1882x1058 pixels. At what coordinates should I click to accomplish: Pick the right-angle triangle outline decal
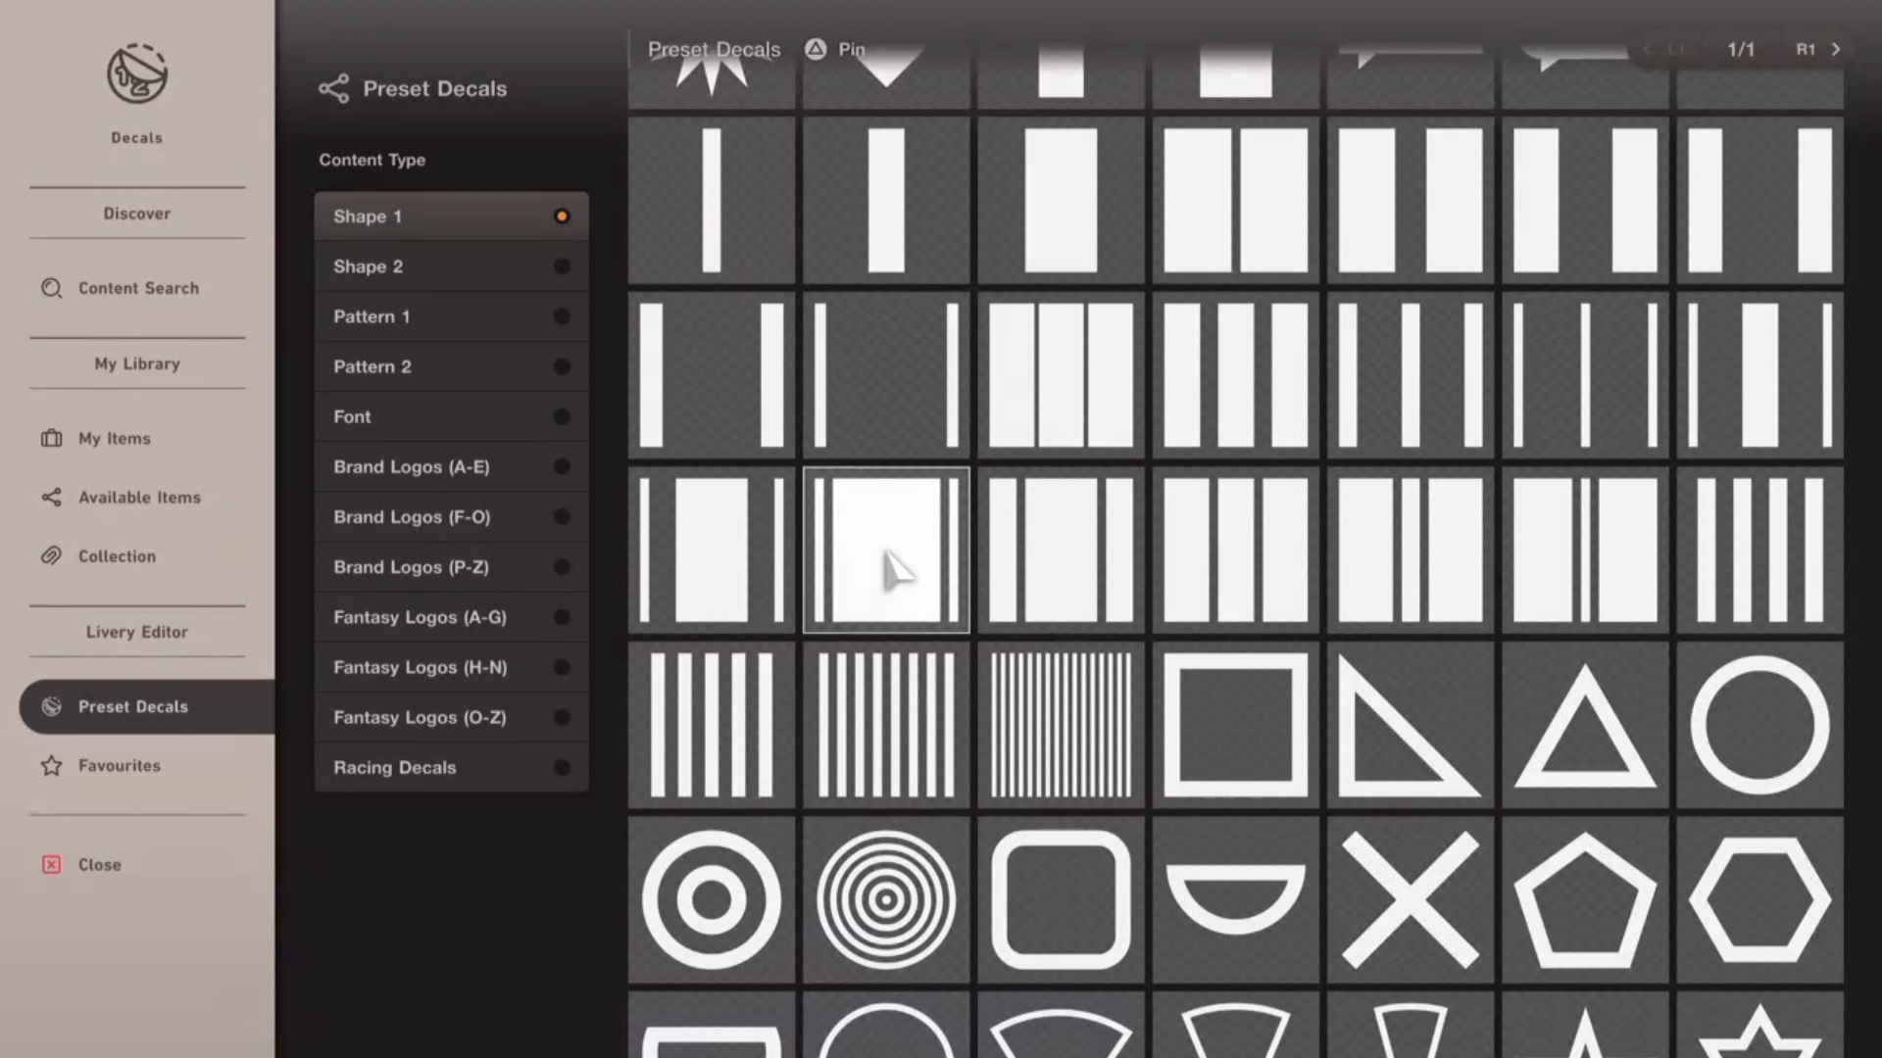point(1410,725)
